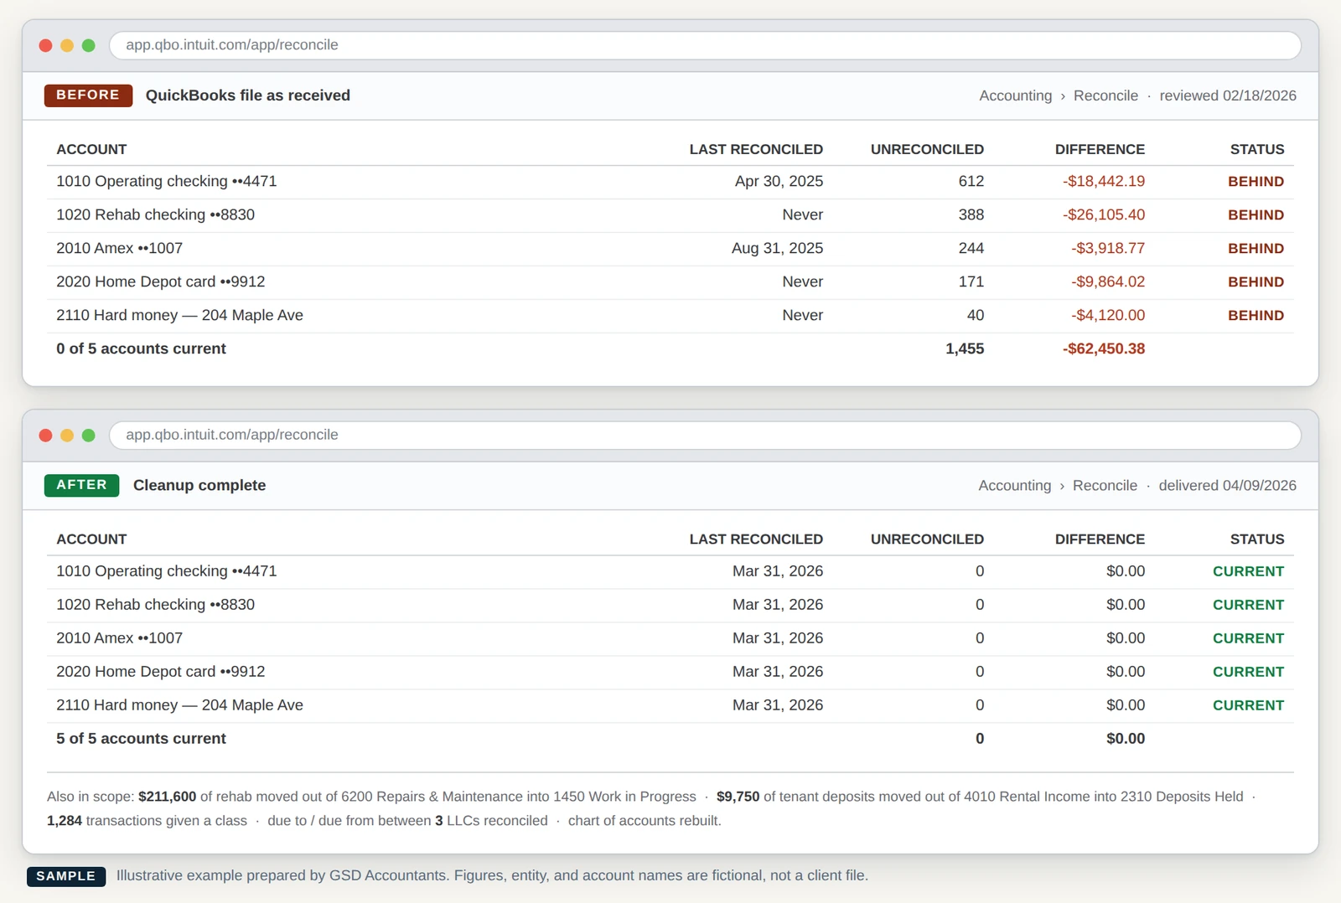Click the 1,455 unreconciled total
Screen dimensions: 1341x903
tap(965, 348)
